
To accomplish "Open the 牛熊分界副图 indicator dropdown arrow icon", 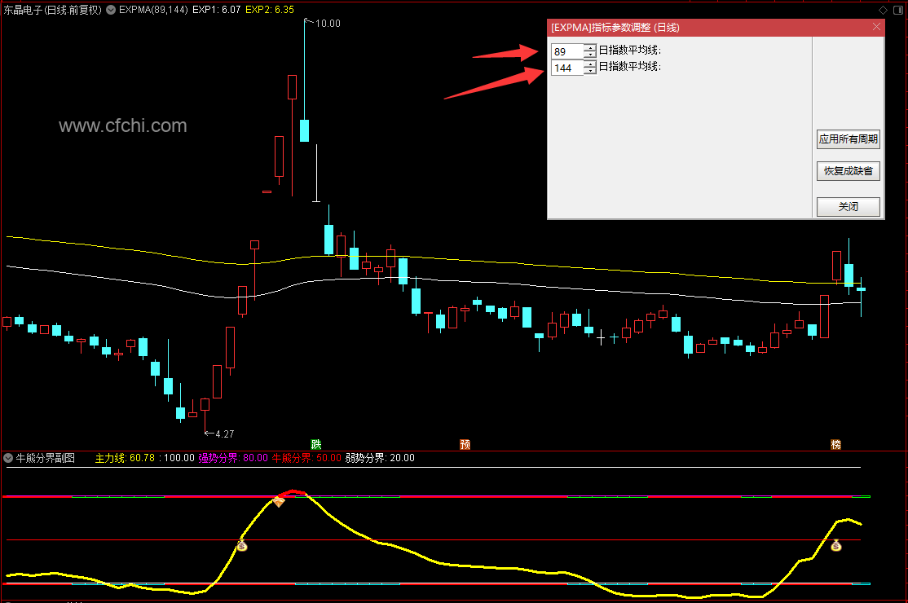I will pos(8,458).
